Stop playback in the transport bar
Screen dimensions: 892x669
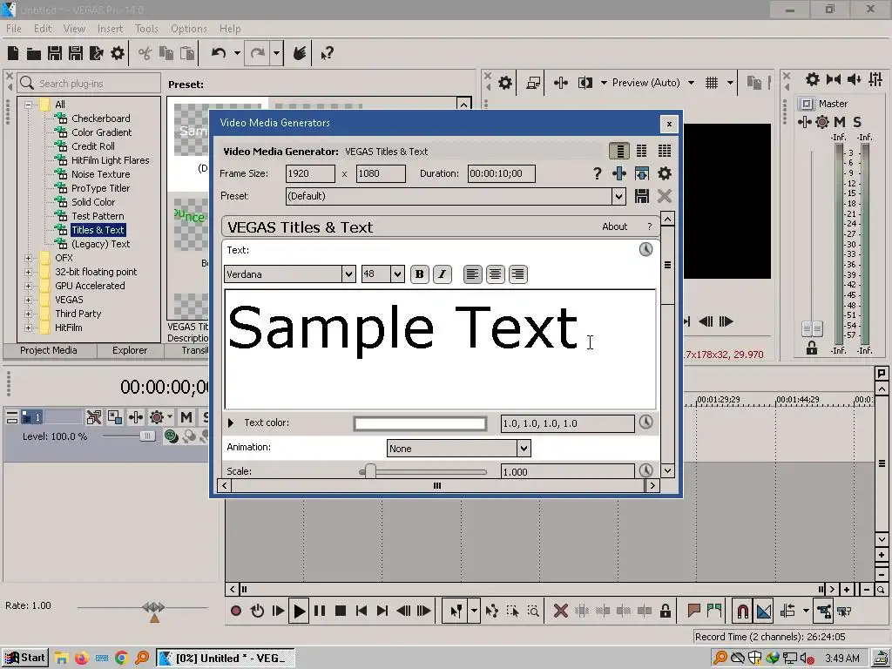[x=341, y=611]
